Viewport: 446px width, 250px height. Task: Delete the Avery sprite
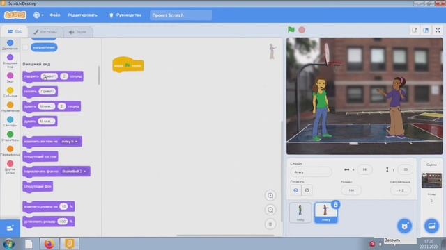336,205
